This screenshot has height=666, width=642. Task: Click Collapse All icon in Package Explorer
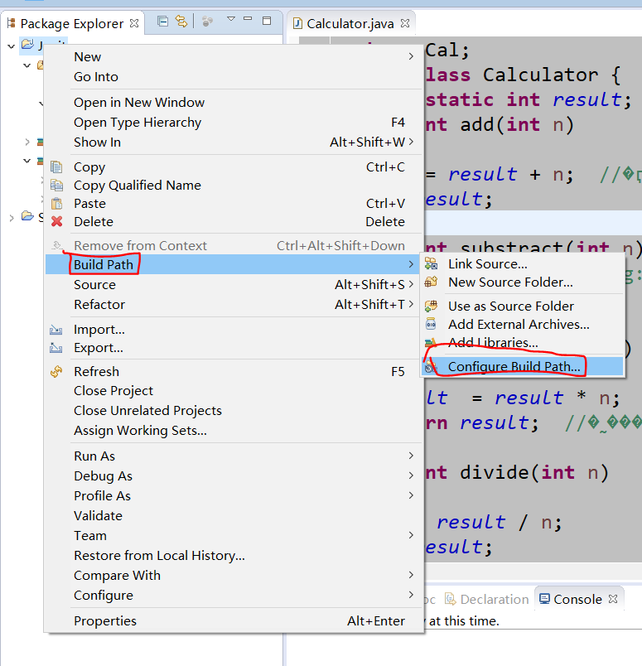click(162, 22)
